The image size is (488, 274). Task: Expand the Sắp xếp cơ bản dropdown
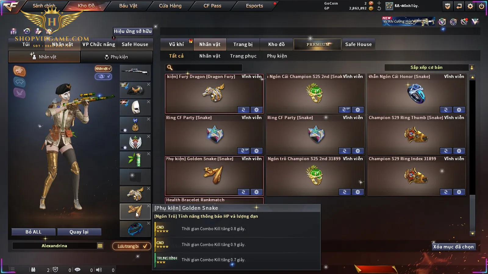tap(472, 68)
